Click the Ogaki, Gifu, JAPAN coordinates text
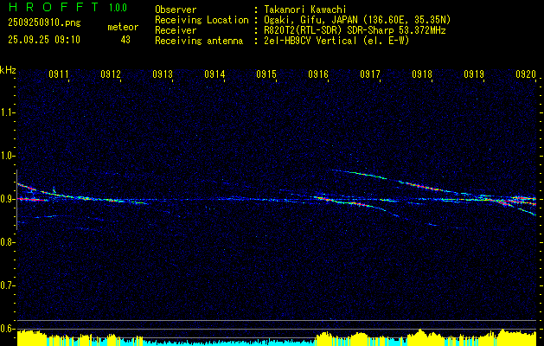Screen dimensions: 544x346 pos(357,20)
